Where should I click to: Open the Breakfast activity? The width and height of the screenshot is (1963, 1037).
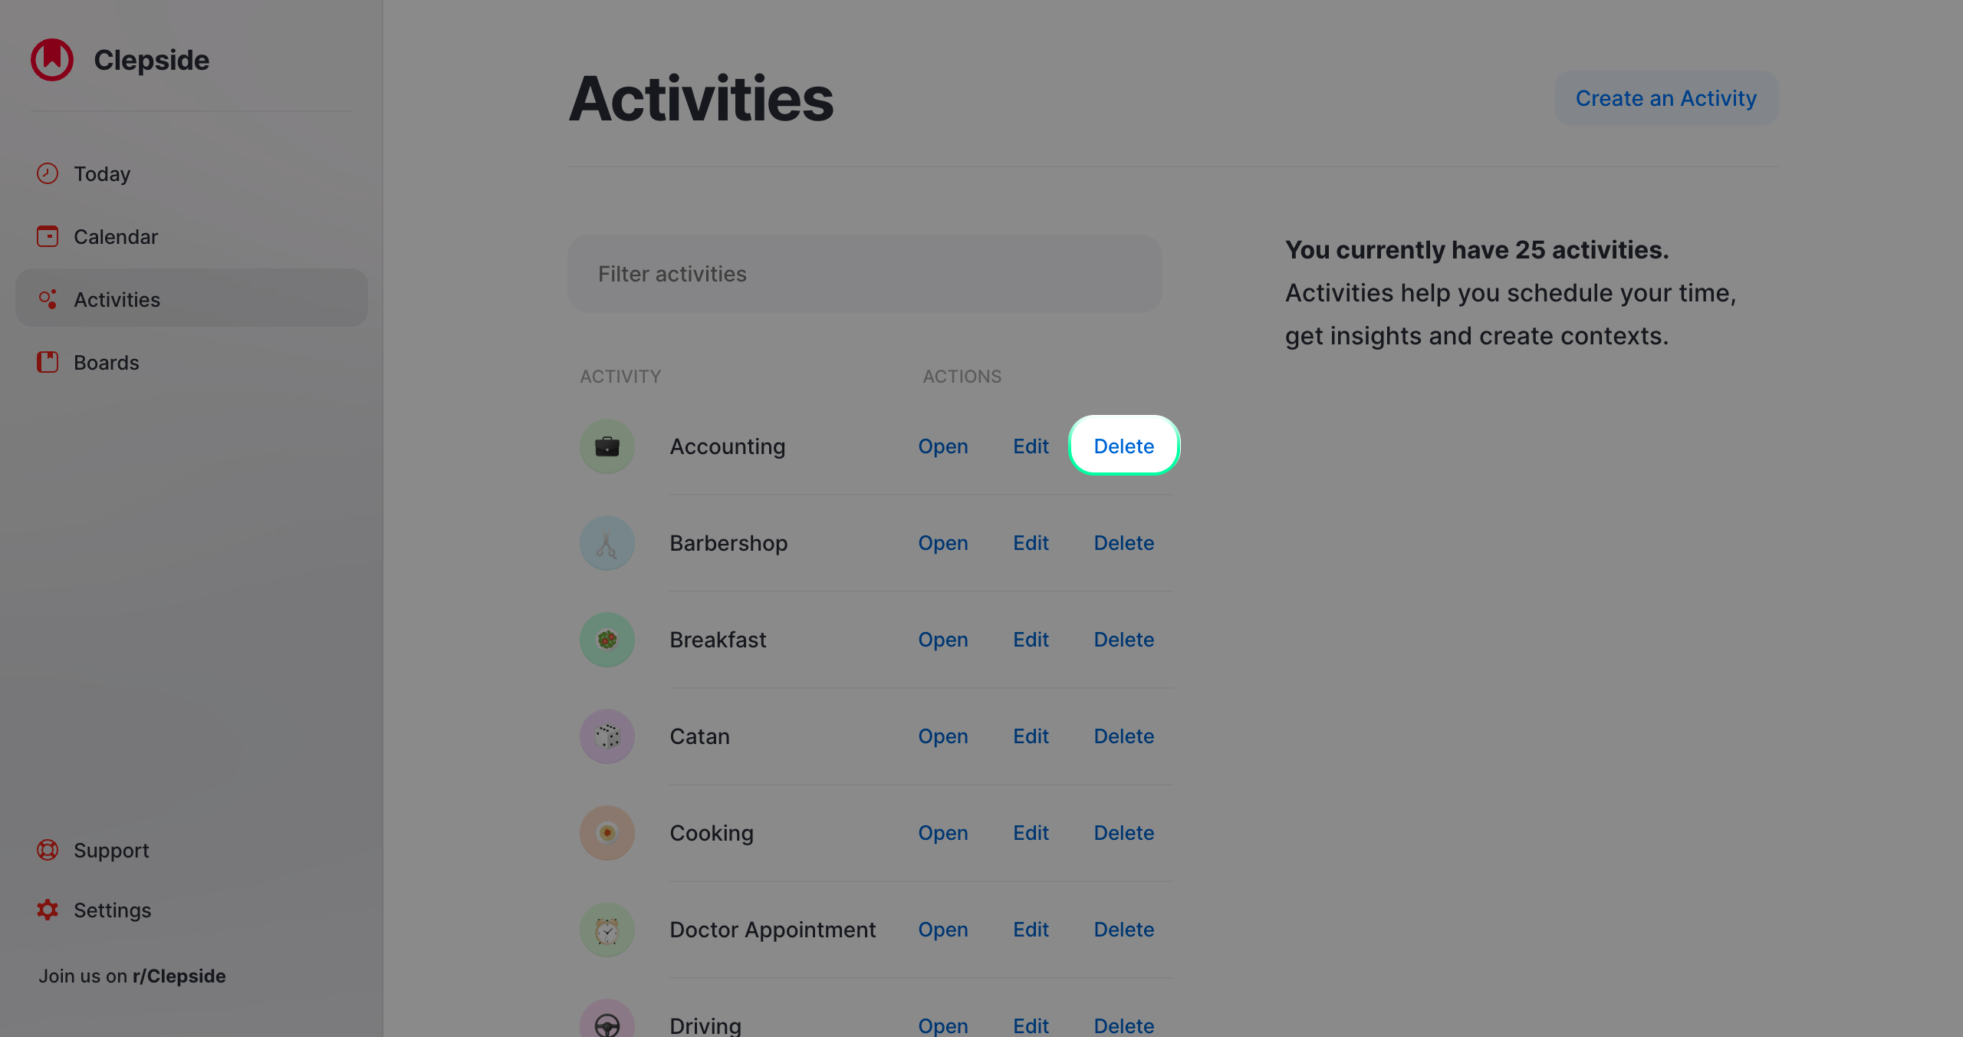[x=942, y=639]
